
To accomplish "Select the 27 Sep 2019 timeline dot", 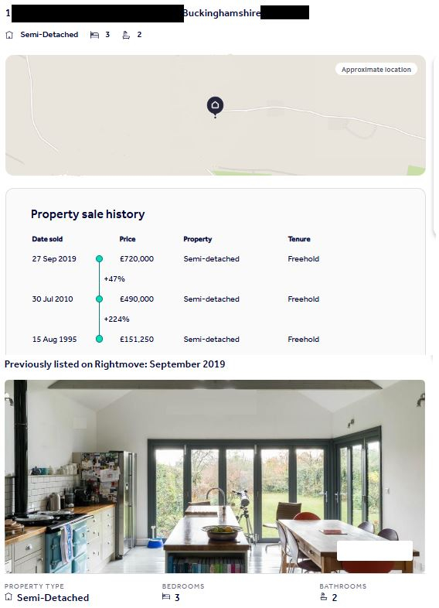I will point(99,258).
